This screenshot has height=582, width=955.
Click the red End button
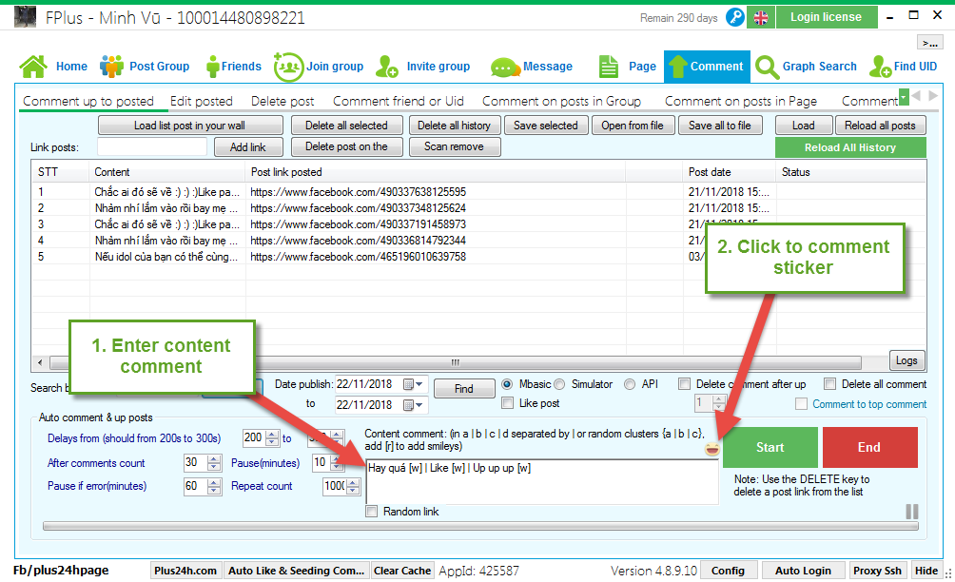coord(869,448)
